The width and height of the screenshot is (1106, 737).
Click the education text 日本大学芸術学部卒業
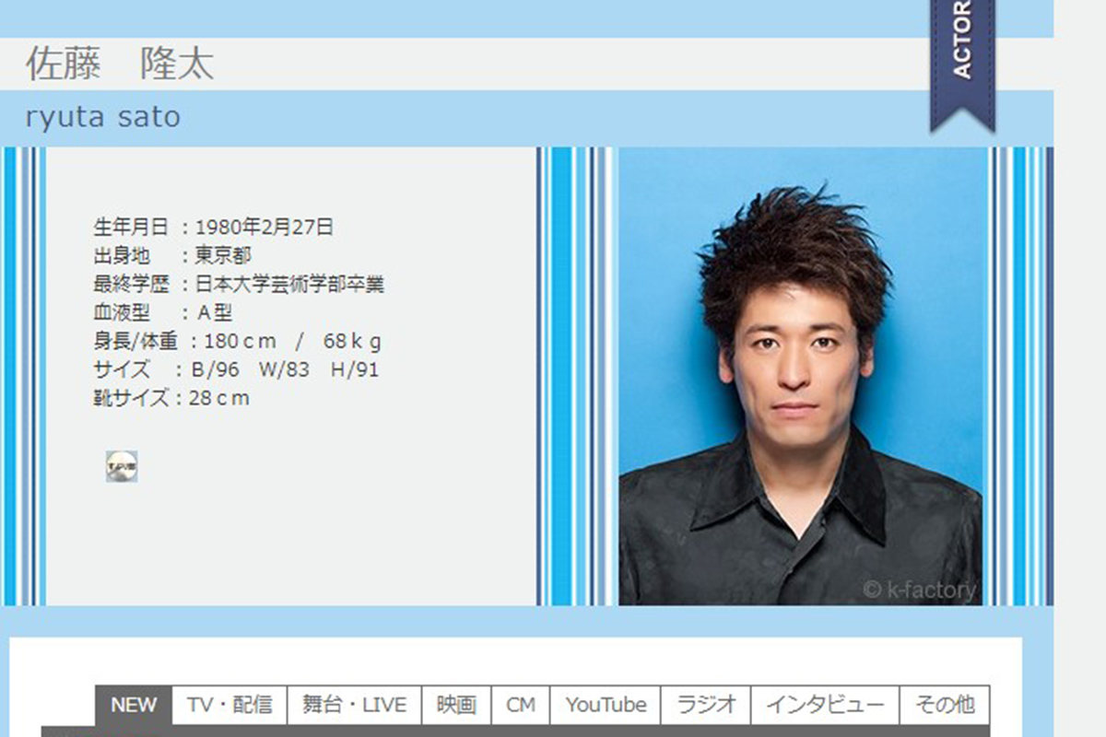[289, 284]
